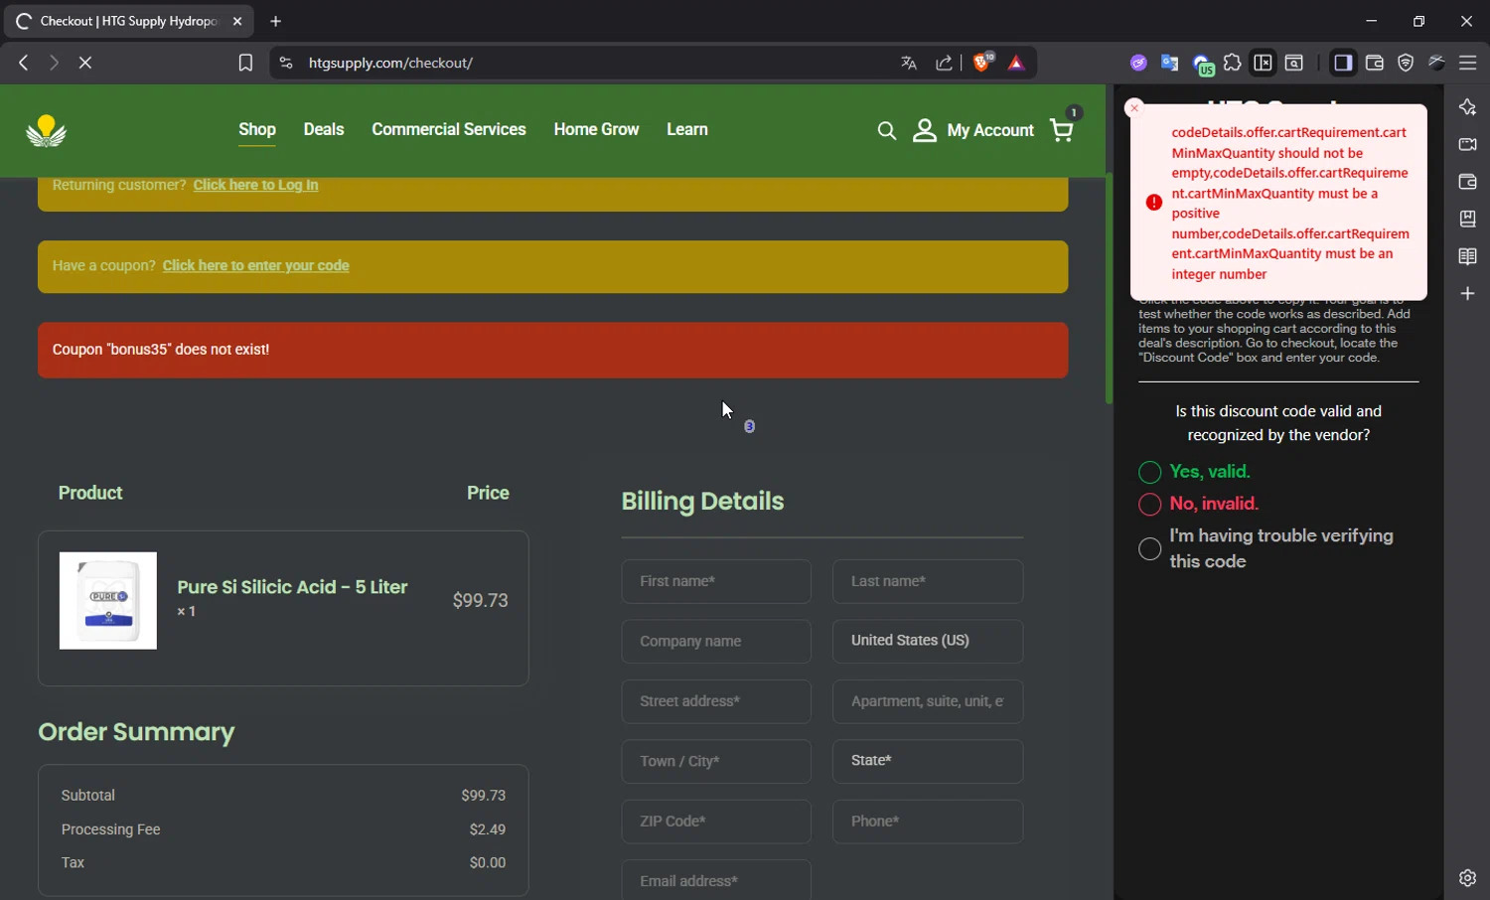Viewport: 1490px width, 900px height.
Task: View the shopping cart icon
Action: tap(1063, 130)
